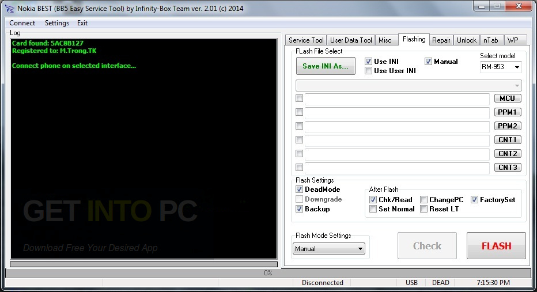Tick the checkbox beside the MCU row

pyautogui.click(x=299, y=98)
